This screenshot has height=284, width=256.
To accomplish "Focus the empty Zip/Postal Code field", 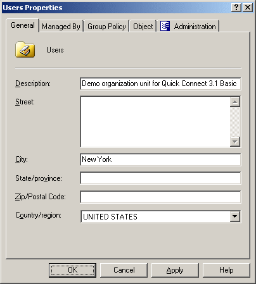I will (160, 197).
